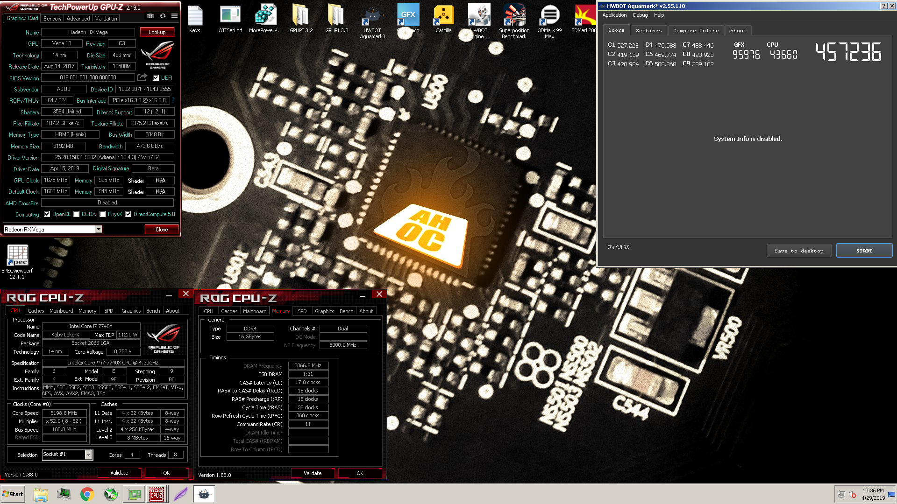Open SPECviewperf 12.1.1 desktop icon
897x504 pixels.
click(x=17, y=262)
